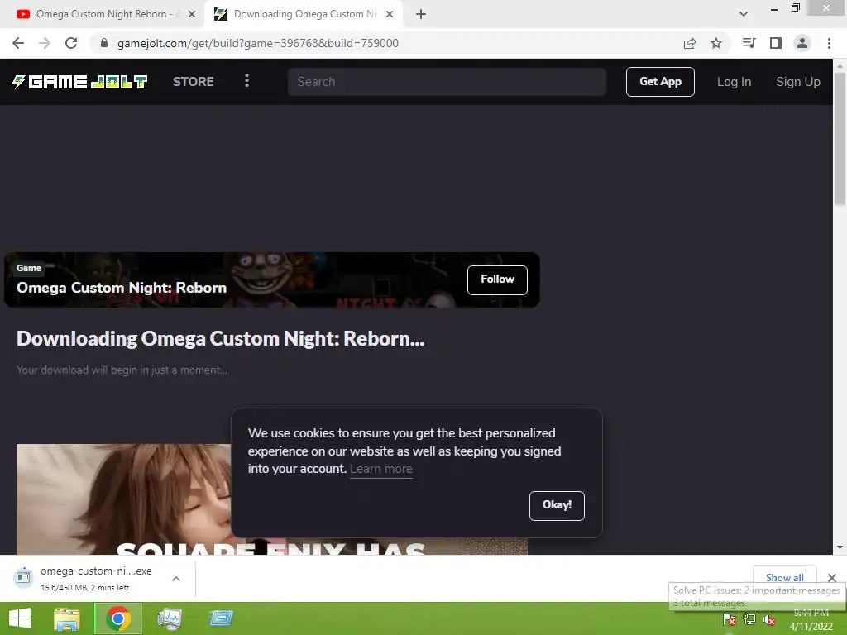Open the Chrome side panel
Screen dimensions: 847x635
click(x=776, y=43)
